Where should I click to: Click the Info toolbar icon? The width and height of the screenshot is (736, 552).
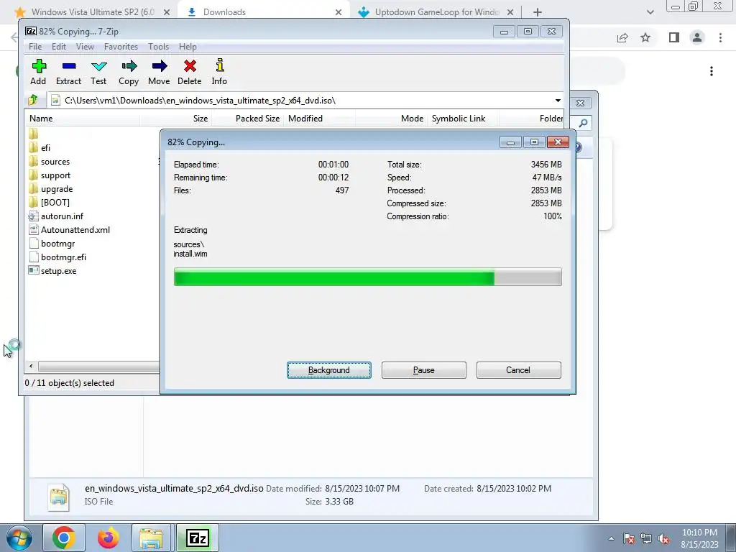coord(219,65)
